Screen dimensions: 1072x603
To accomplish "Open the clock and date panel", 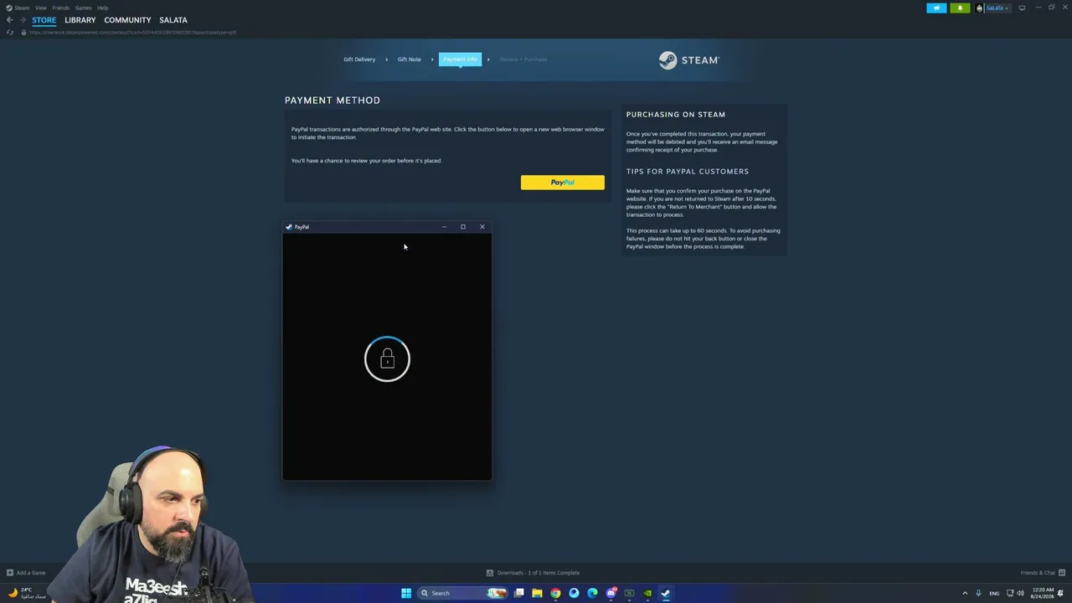I will (x=1043, y=593).
